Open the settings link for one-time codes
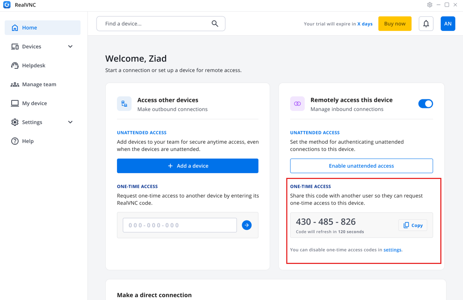 [392, 250]
